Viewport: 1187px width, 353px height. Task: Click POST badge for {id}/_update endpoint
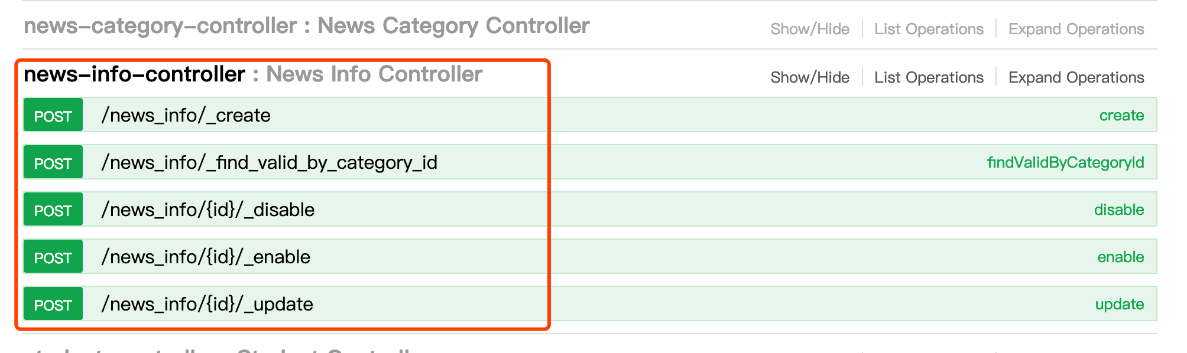click(53, 305)
